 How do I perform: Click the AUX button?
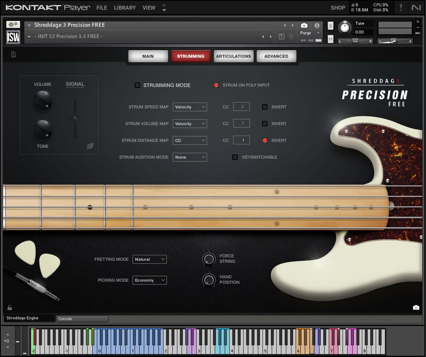coord(418,33)
